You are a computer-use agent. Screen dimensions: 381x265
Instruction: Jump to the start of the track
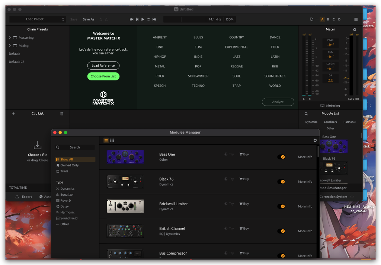131,19
